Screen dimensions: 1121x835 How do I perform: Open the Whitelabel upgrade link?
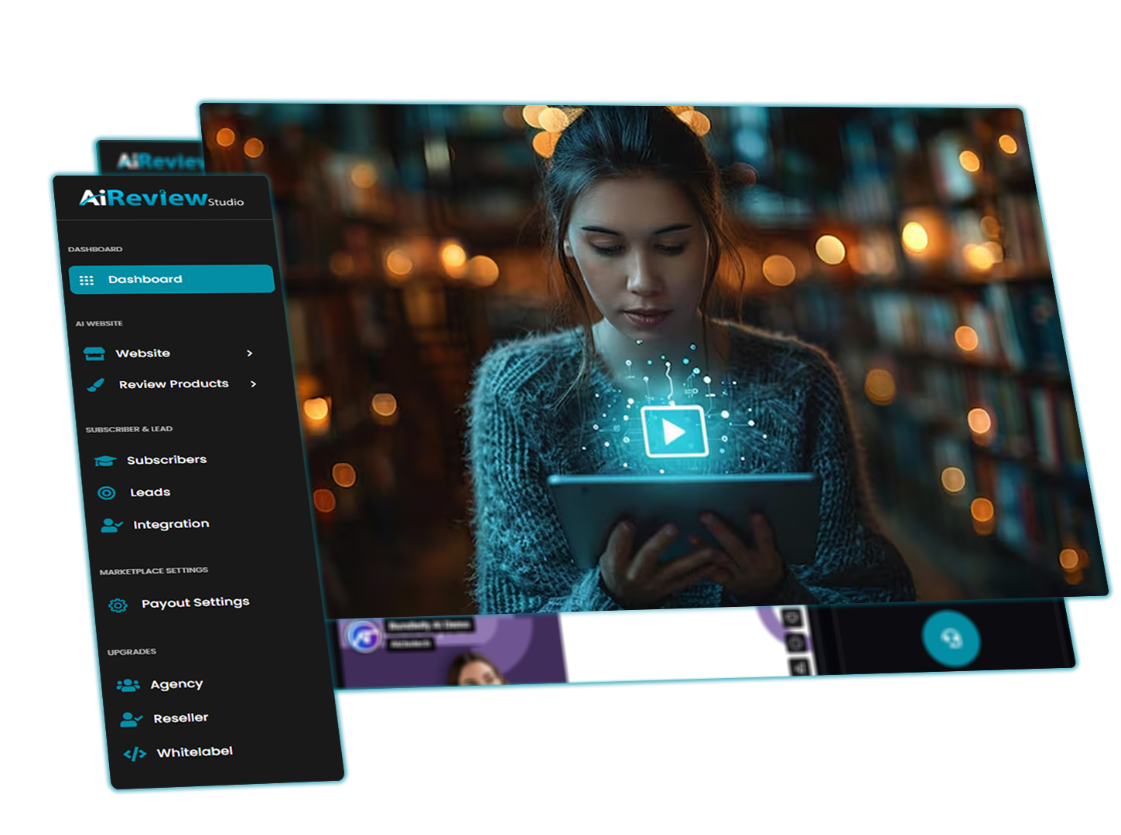tap(194, 752)
